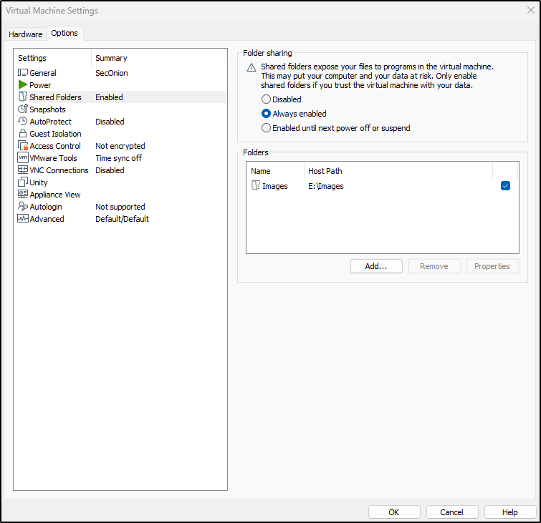This screenshot has height=523, width=541.
Task: Click the Snapshots icon in settings list
Action: [23, 109]
